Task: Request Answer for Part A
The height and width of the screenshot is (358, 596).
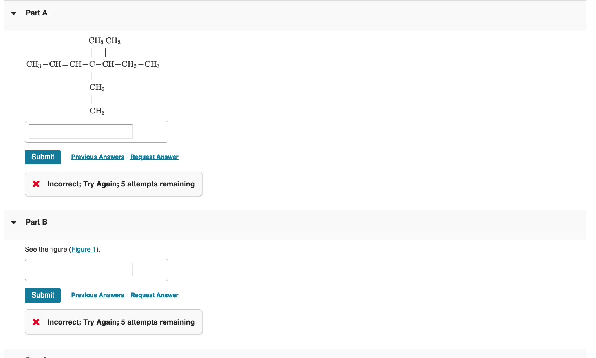Action: pos(154,157)
